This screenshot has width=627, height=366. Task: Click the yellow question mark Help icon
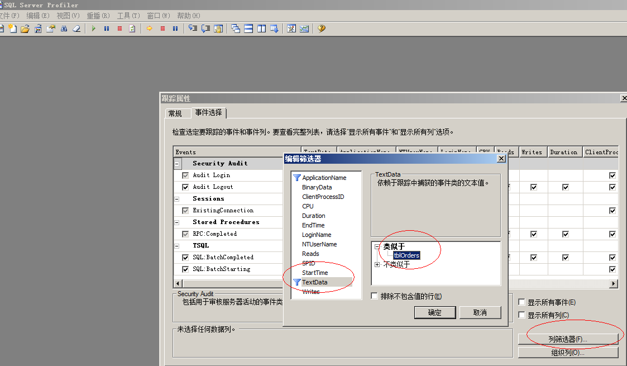click(x=322, y=28)
